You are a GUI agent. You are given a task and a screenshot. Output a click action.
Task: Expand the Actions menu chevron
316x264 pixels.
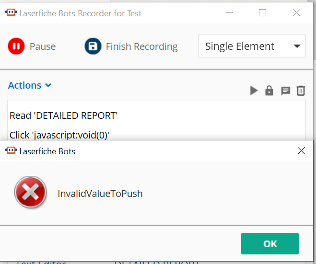click(48, 85)
